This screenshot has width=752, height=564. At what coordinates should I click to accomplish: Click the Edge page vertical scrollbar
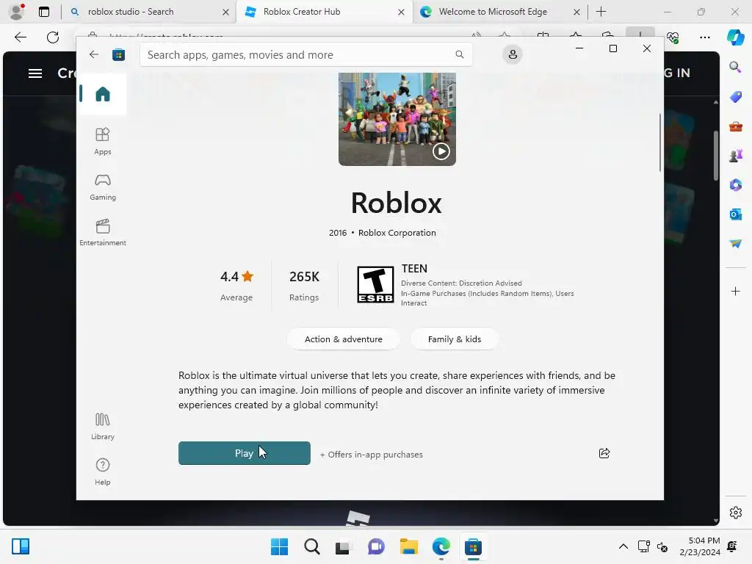[x=715, y=156]
